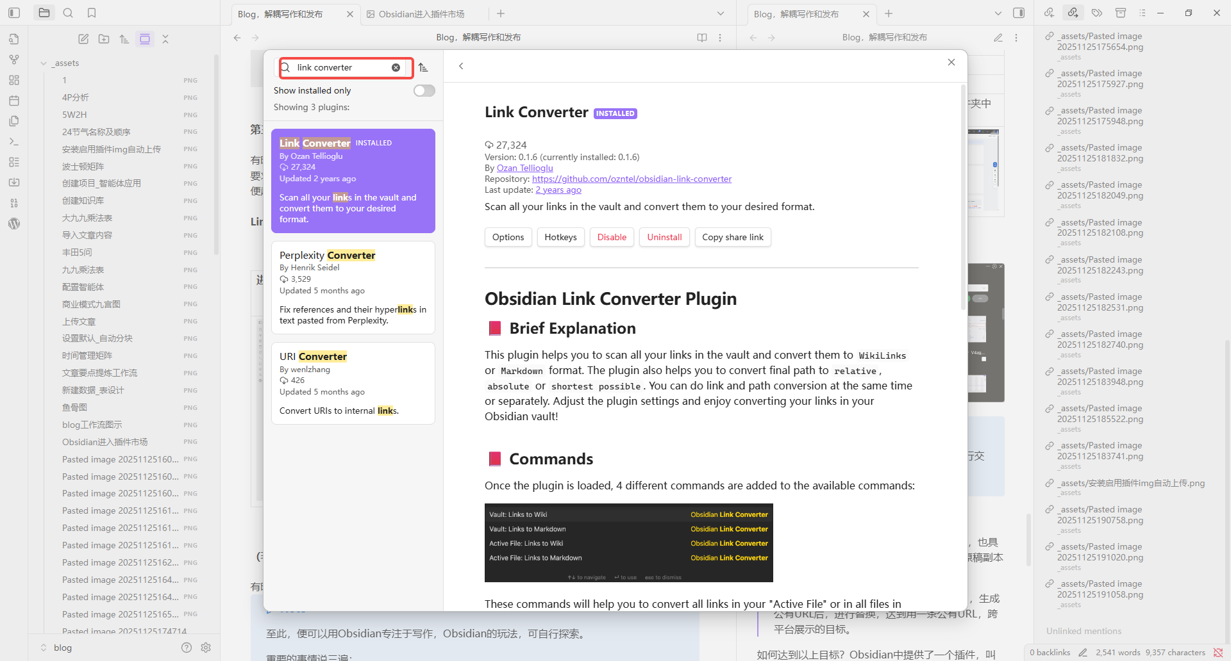
Task: Toggle Show installed only switch
Action: [x=424, y=90]
